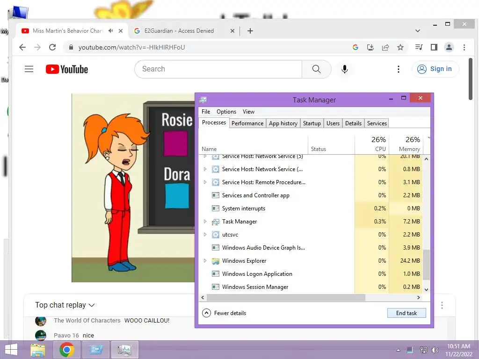Install the app via the address bar download icon
The width and height of the screenshot is (479, 359).
click(370, 47)
